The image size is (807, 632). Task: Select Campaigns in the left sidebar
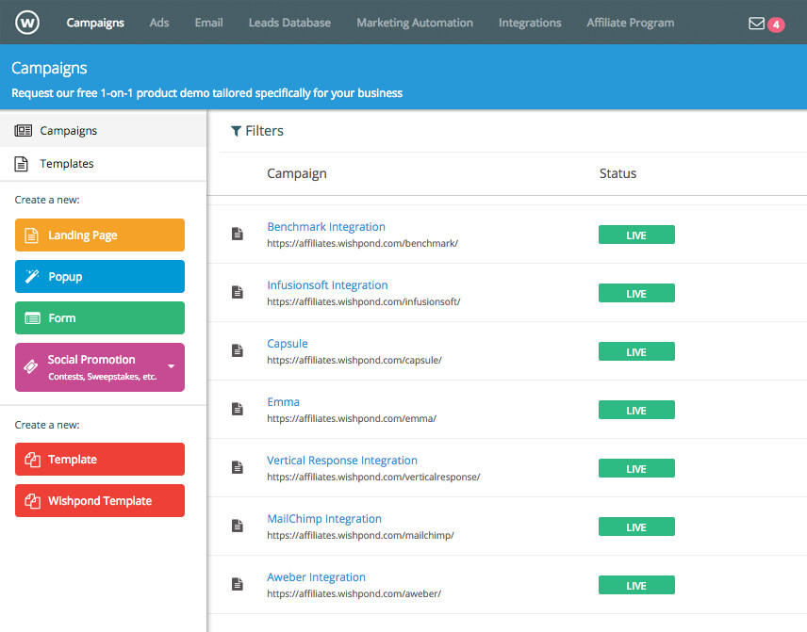click(x=103, y=131)
